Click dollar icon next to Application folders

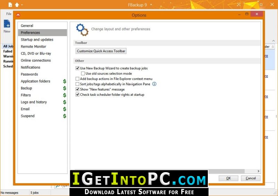click(65, 81)
